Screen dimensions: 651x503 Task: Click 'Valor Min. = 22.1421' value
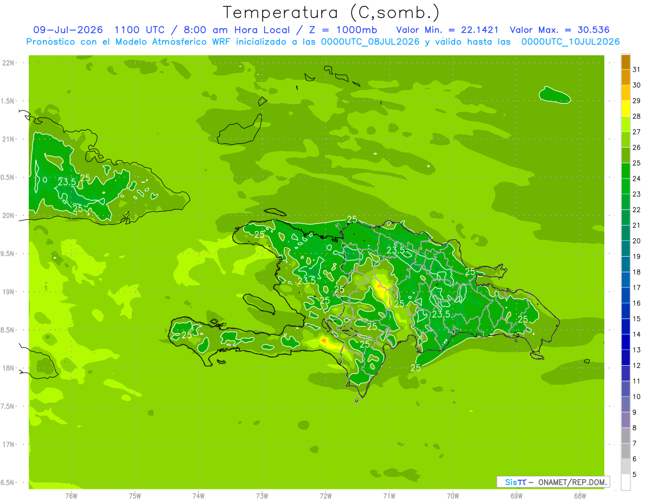(448, 30)
